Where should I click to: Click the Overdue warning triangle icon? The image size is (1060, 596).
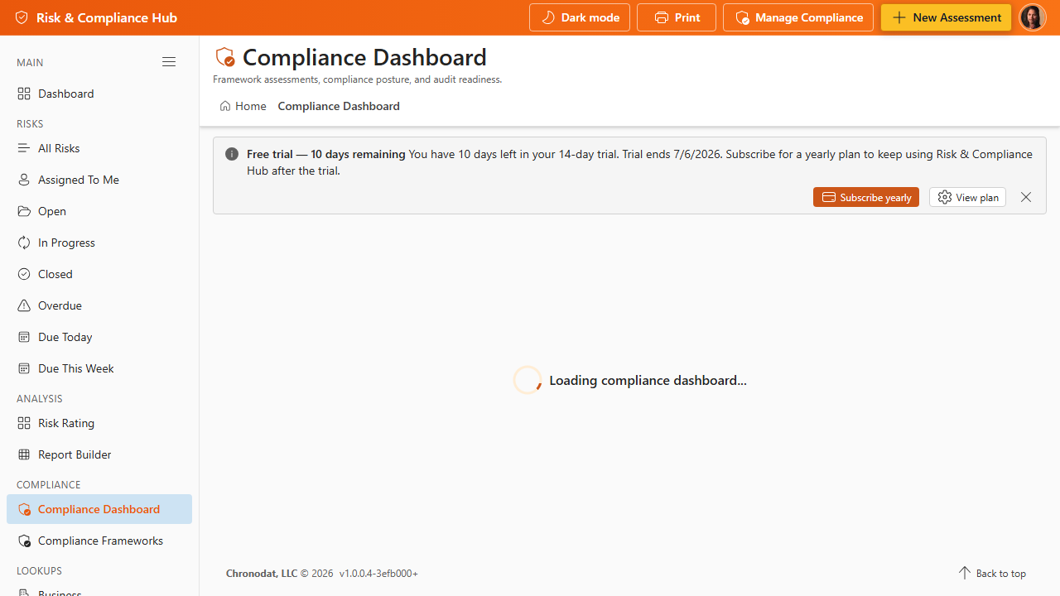[x=24, y=305]
